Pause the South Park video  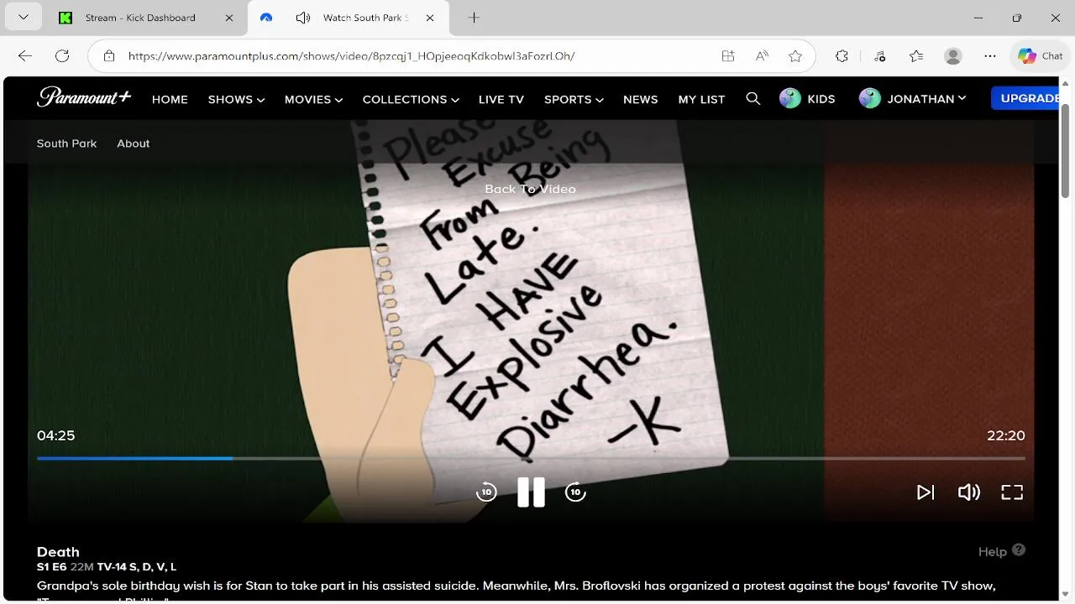coord(531,492)
